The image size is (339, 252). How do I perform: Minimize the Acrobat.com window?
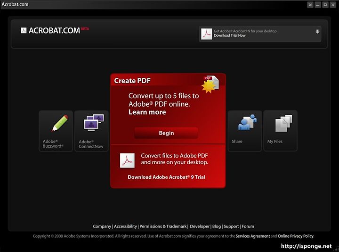pyautogui.click(x=318, y=5)
